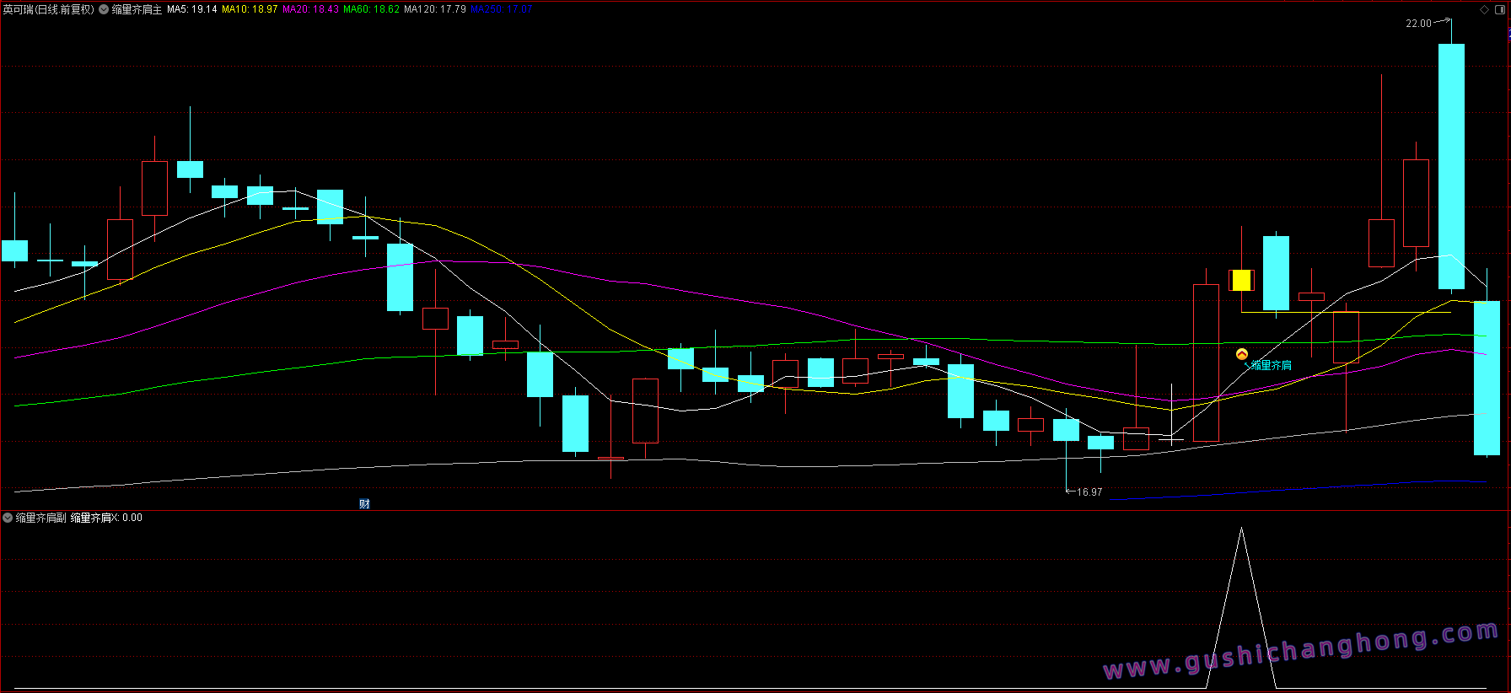Open the 缩量齐肩主 indicator dropdown arrow
Viewport: 1511px width, 693px height.
(104, 10)
